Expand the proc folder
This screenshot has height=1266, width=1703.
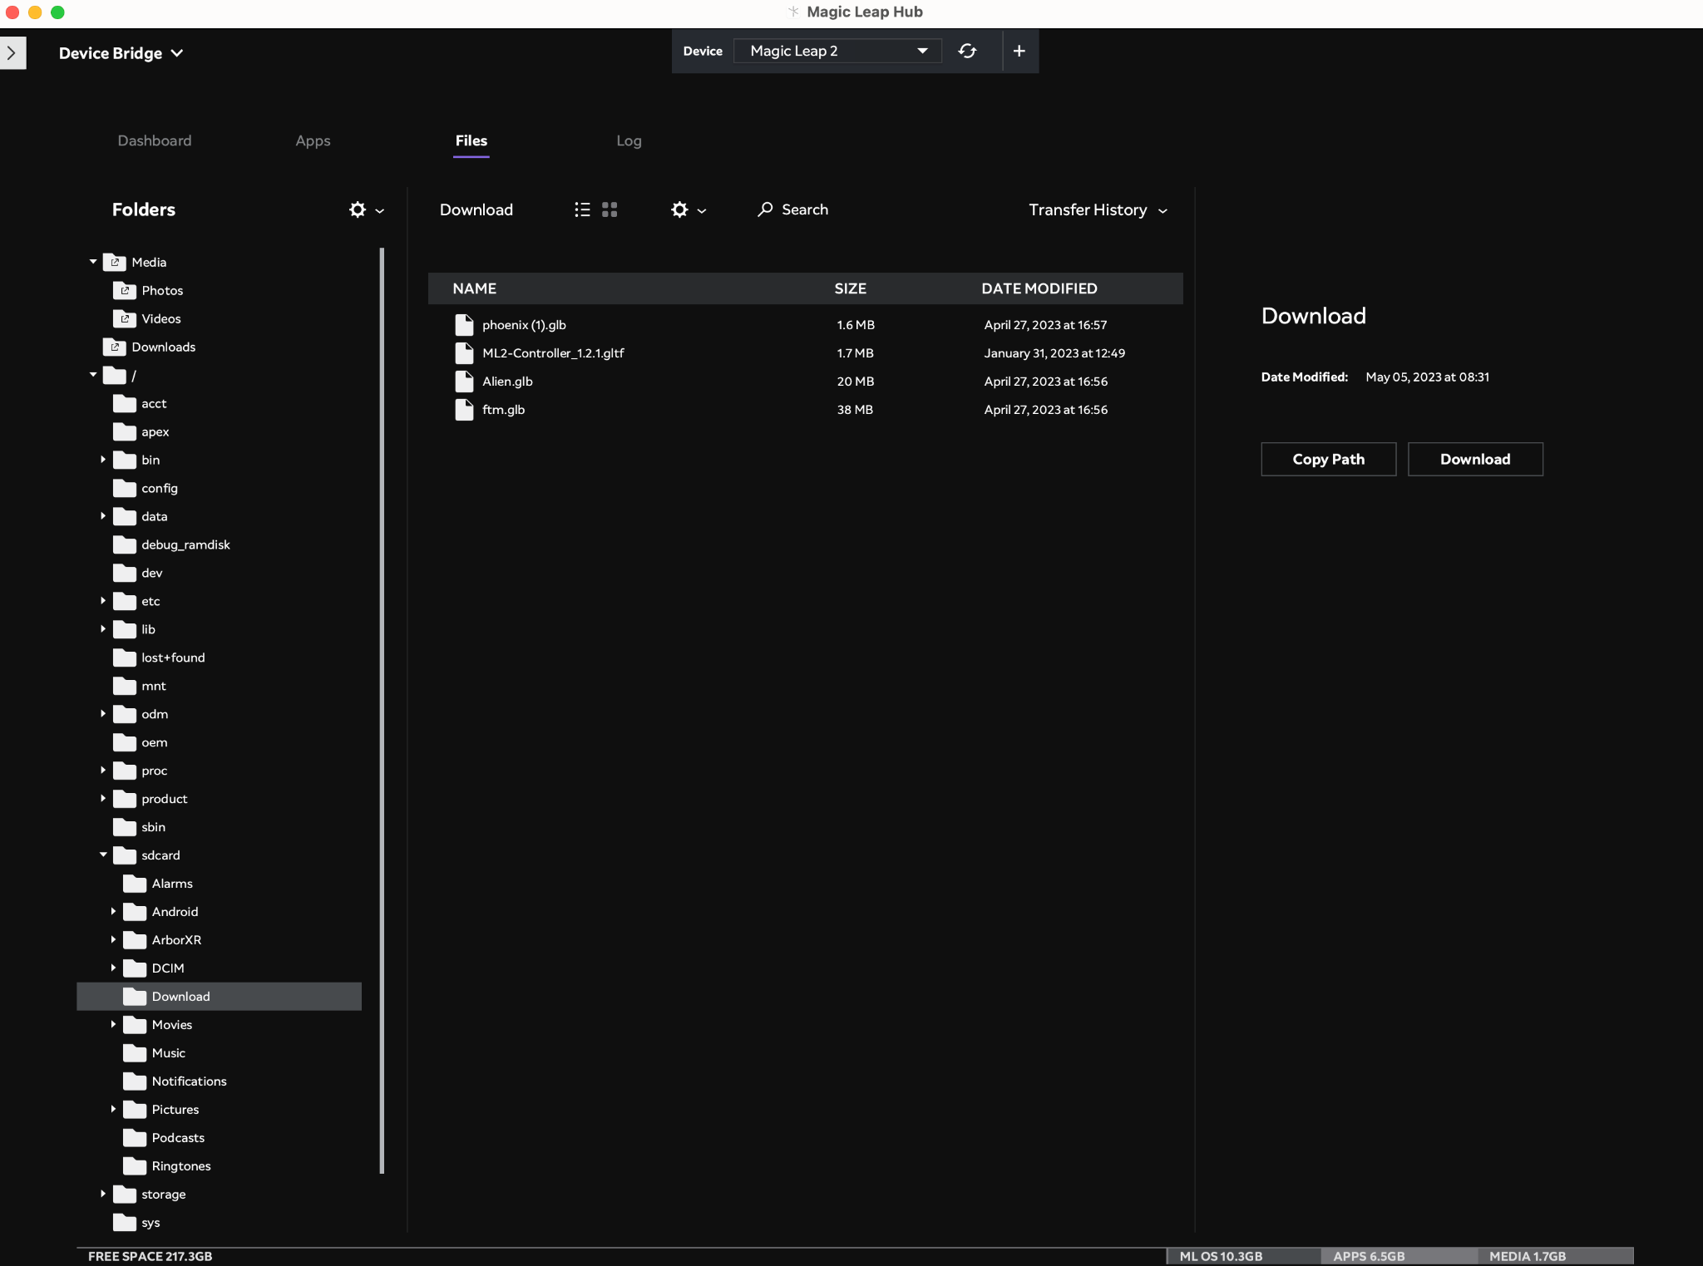[x=103, y=771]
